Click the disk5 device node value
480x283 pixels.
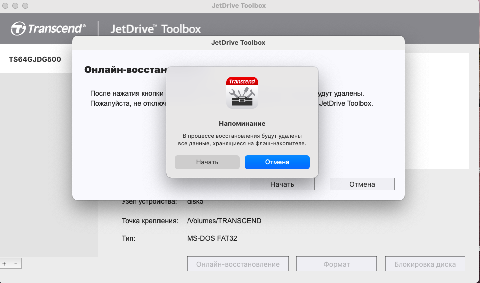click(195, 202)
